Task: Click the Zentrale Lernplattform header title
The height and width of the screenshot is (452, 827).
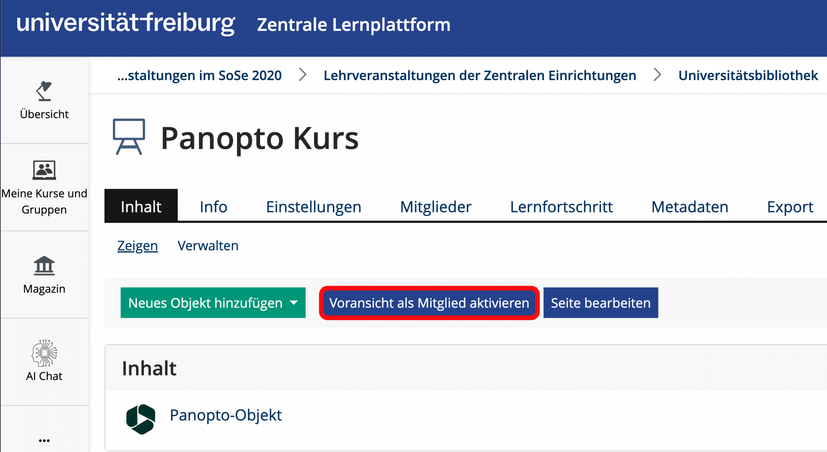Action: click(353, 25)
